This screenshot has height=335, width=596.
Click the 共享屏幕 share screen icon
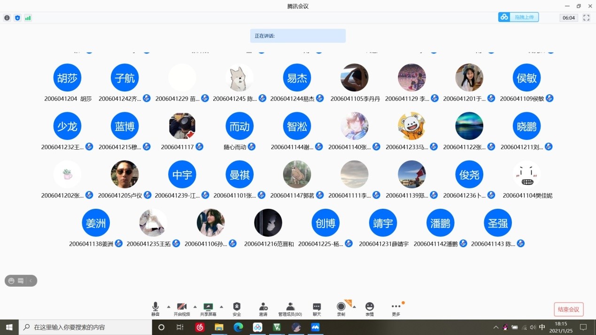click(208, 308)
